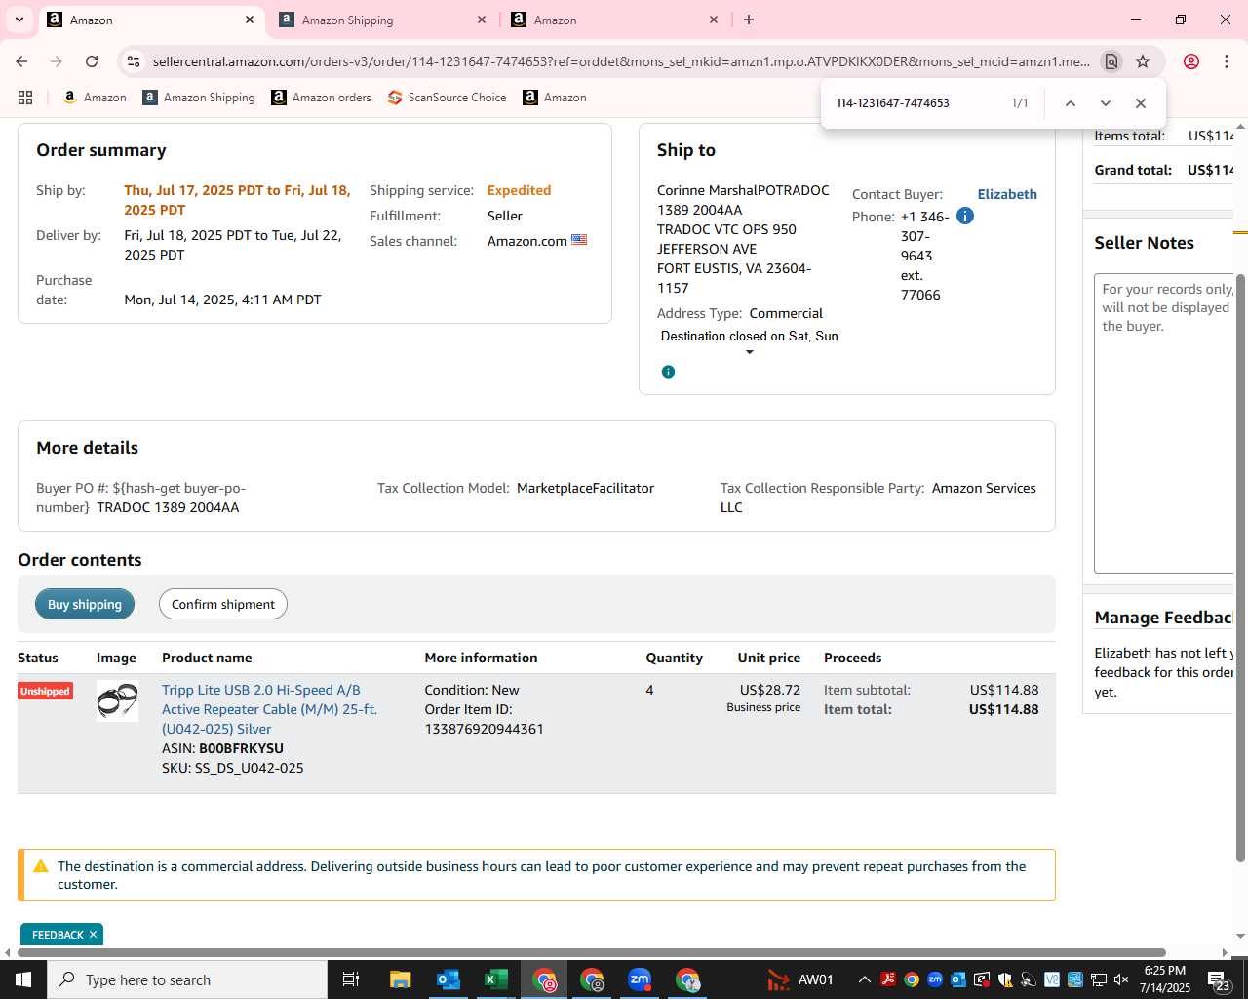Viewport: 1248px width, 999px height.
Task: Click the horizontal scrollbar at page bottom
Action: (592, 952)
